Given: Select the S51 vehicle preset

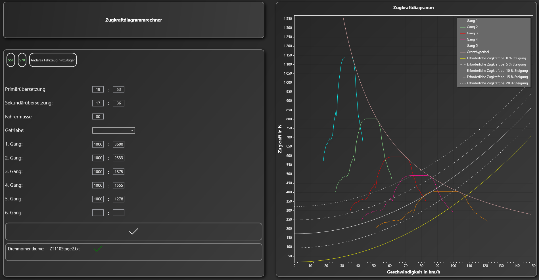Looking at the screenshot, I should [11, 60].
